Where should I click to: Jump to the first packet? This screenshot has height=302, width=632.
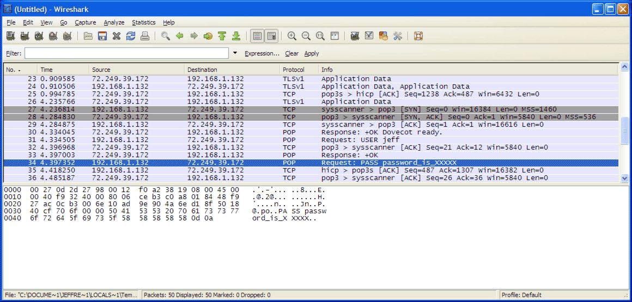click(222, 36)
